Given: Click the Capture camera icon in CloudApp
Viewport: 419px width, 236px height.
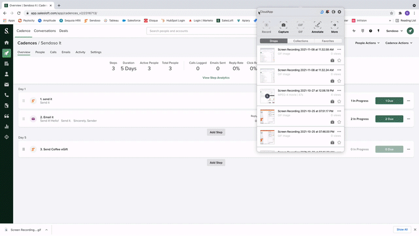Looking at the screenshot, I should 283,25.
